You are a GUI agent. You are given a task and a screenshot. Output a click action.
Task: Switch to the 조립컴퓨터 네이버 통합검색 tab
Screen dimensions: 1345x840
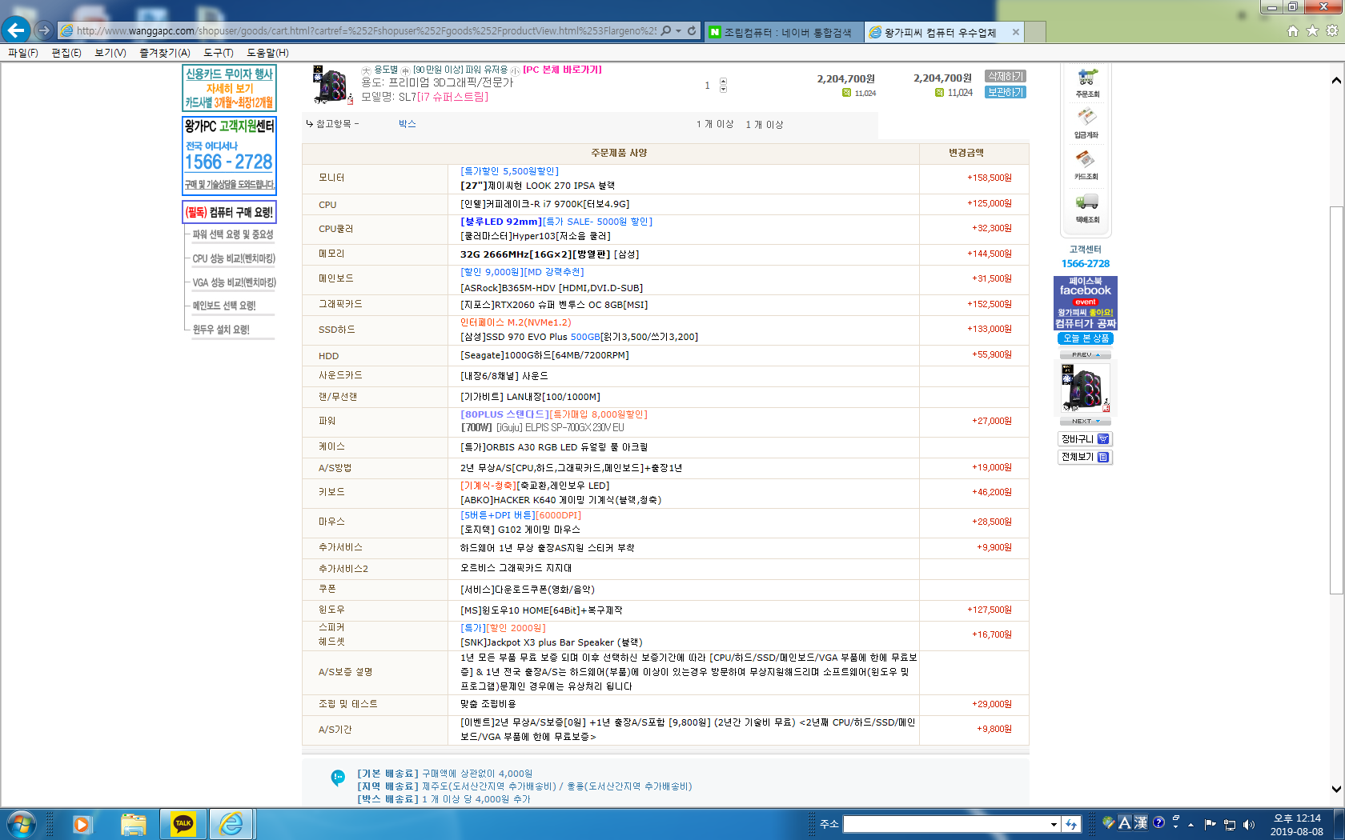785,32
